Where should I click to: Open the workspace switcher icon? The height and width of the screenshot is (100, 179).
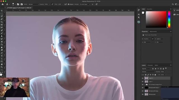point(176,4)
